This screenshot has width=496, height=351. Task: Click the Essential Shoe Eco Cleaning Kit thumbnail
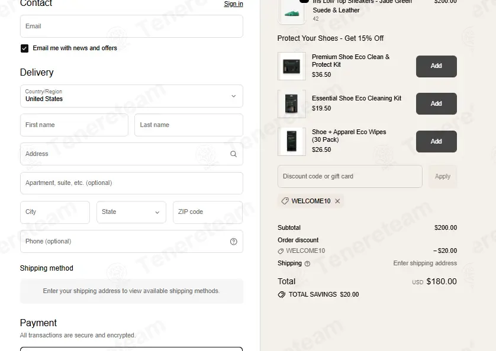pyautogui.click(x=292, y=103)
